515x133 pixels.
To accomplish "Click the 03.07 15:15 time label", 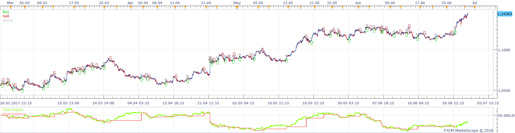I will tap(488, 103).
